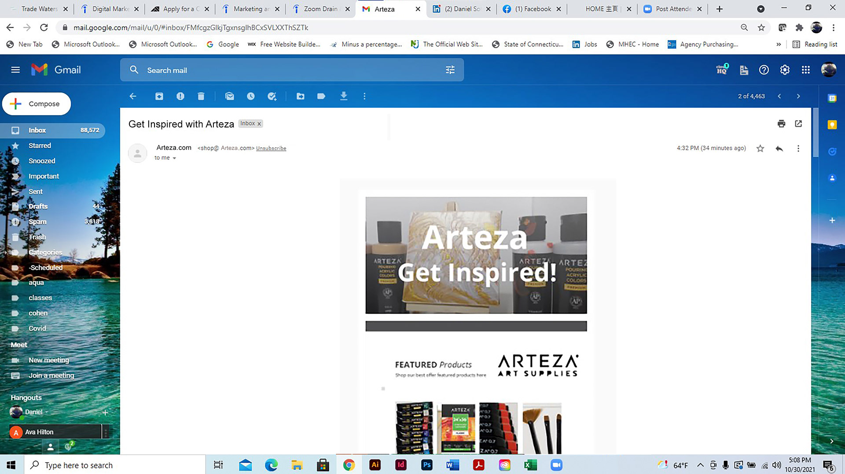Collapse side panel arrow
This screenshot has width=845, height=474.
831,441
